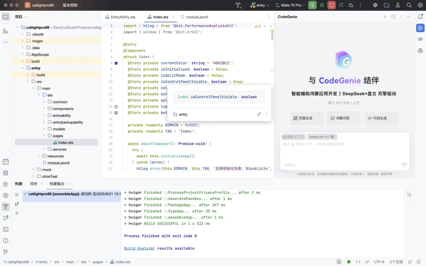Image resolution: width=426 pixels, height=266 pixels.
Task: Open the 版本控制 dropdown menu
Action: click(72, 5)
